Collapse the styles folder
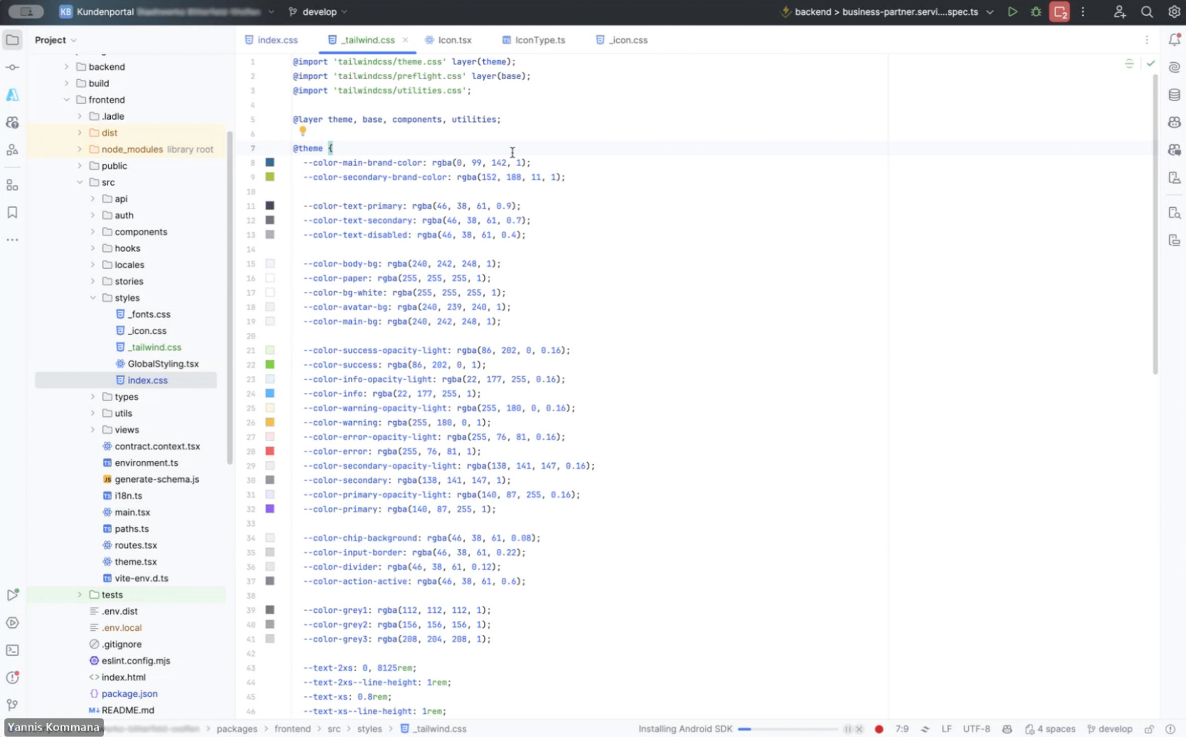The height and width of the screenshot is (737, 1186). (93, 298)
